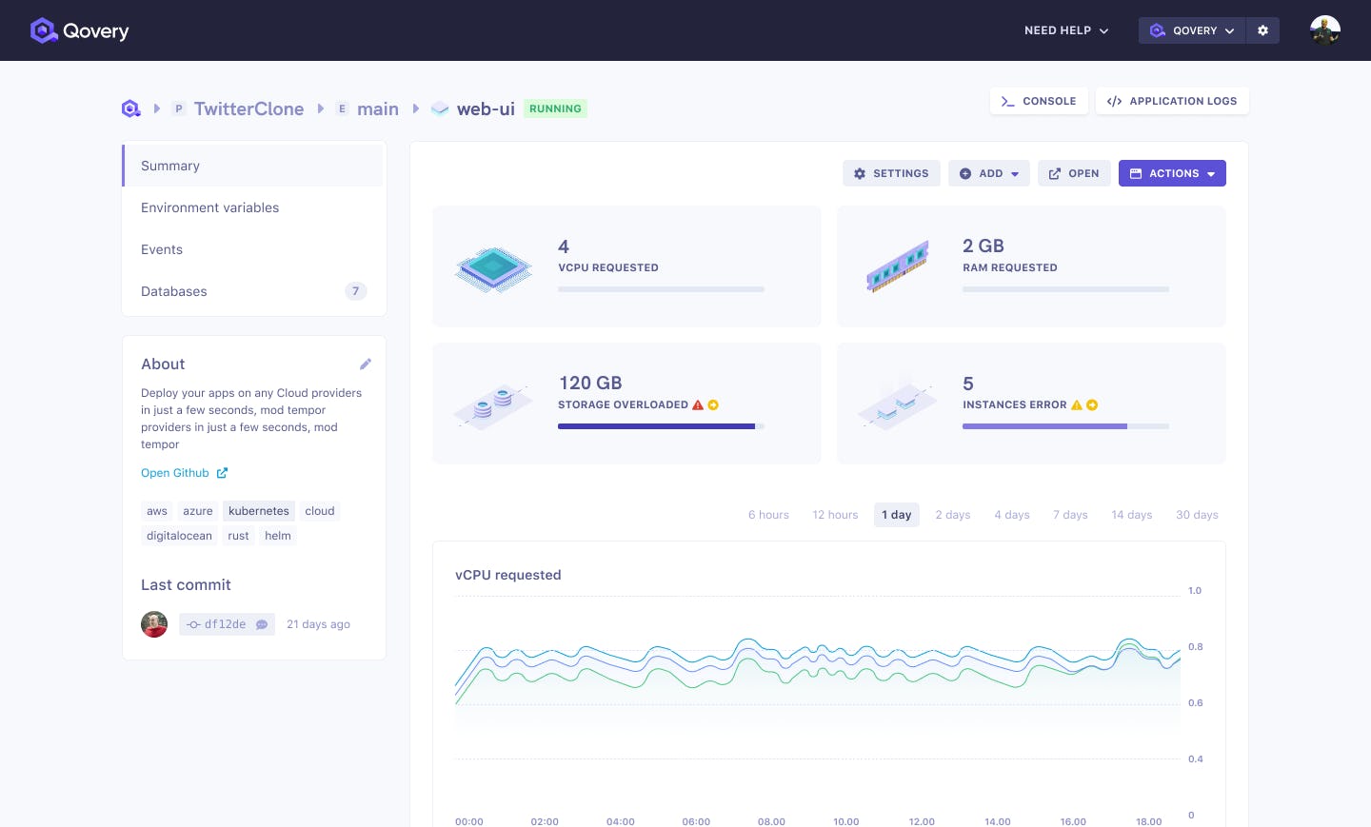Click the Application Logs code icon

(x=1114, y=101)
